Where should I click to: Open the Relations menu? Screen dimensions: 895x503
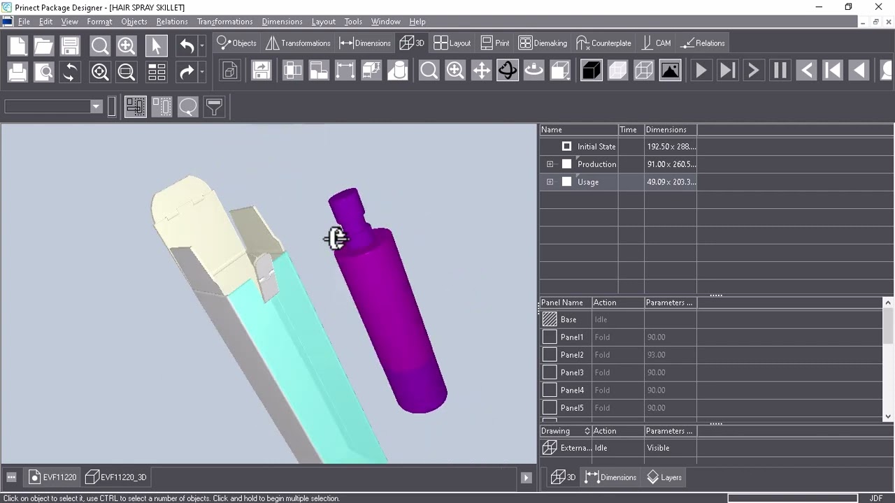click(x=172, y=22)
